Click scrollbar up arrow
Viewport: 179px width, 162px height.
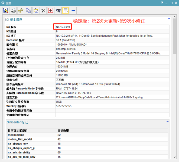(175, 17)
